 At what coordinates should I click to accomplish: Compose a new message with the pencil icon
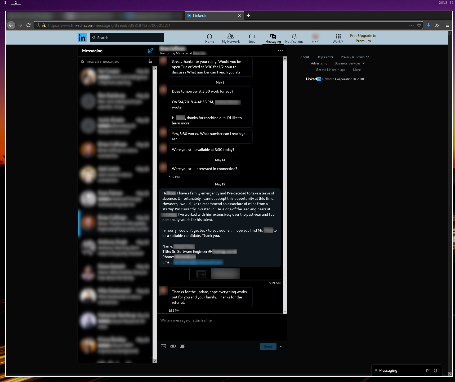(150, 51)
